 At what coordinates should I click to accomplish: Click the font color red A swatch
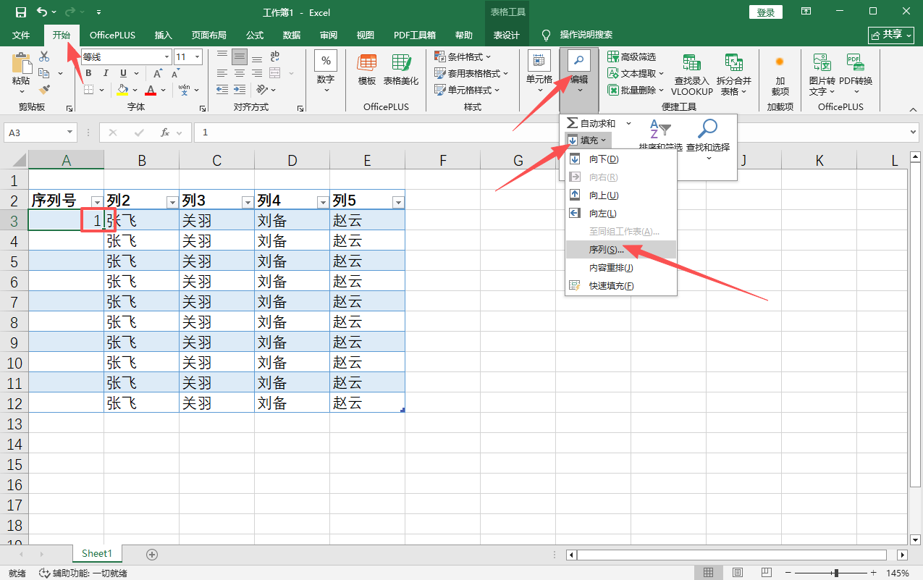pos(151,91)
